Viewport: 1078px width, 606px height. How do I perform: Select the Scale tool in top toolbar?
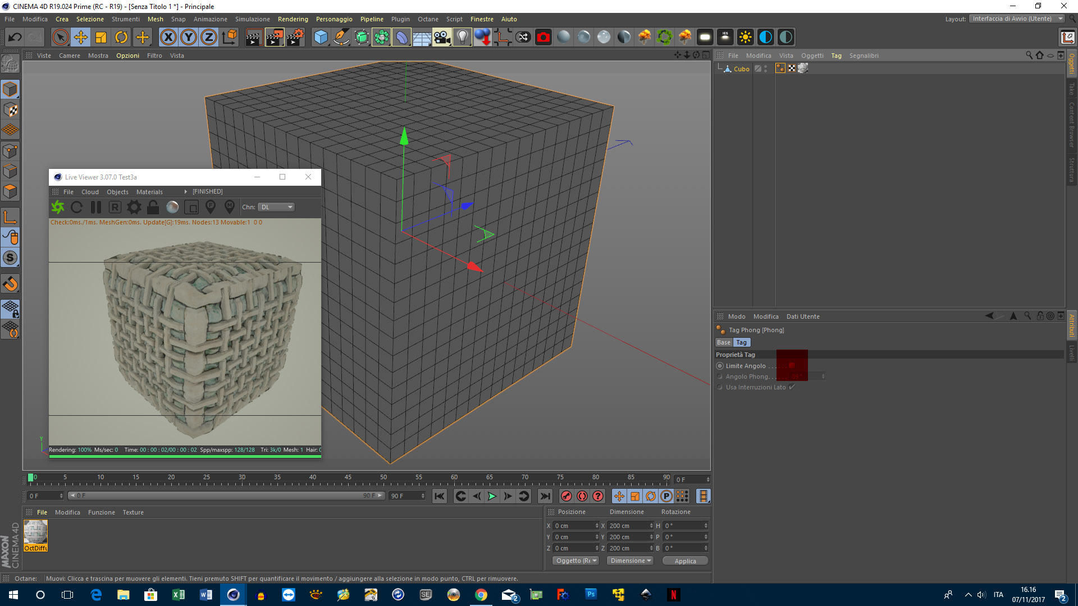101,38
